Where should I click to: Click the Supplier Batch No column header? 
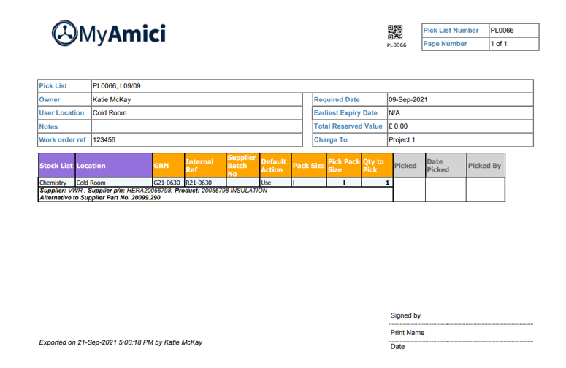[243, 166]
